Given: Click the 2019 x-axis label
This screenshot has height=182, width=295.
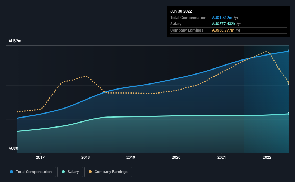Looking at the screenshot, I should click(131, 157).
